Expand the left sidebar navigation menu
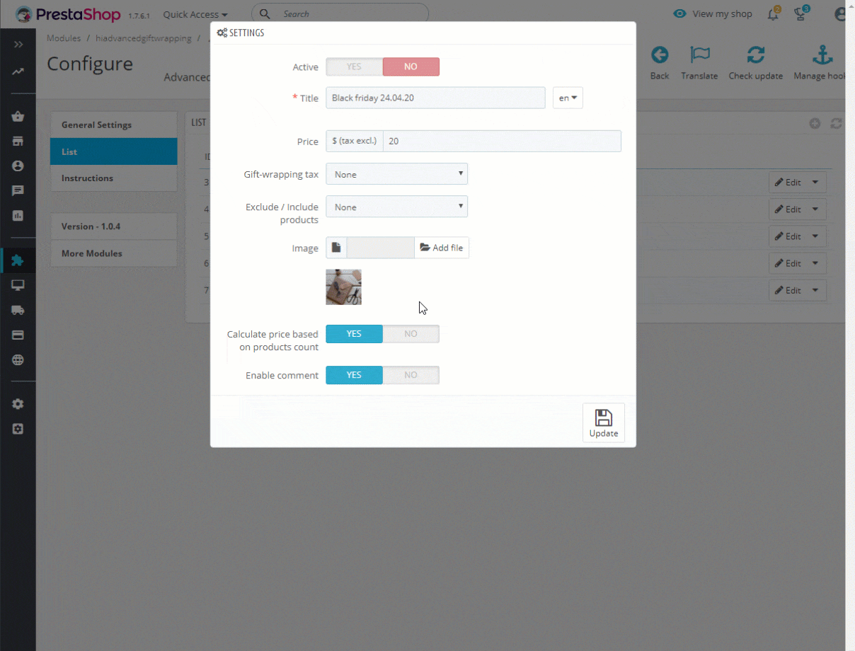The image size is (855, 651). 18,45
